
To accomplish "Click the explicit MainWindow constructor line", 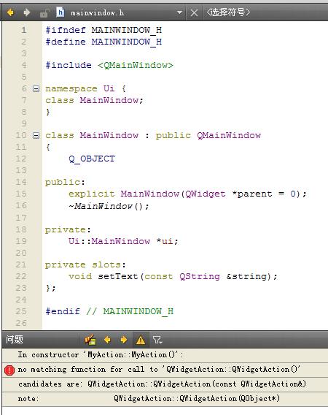I will (187, 194).
